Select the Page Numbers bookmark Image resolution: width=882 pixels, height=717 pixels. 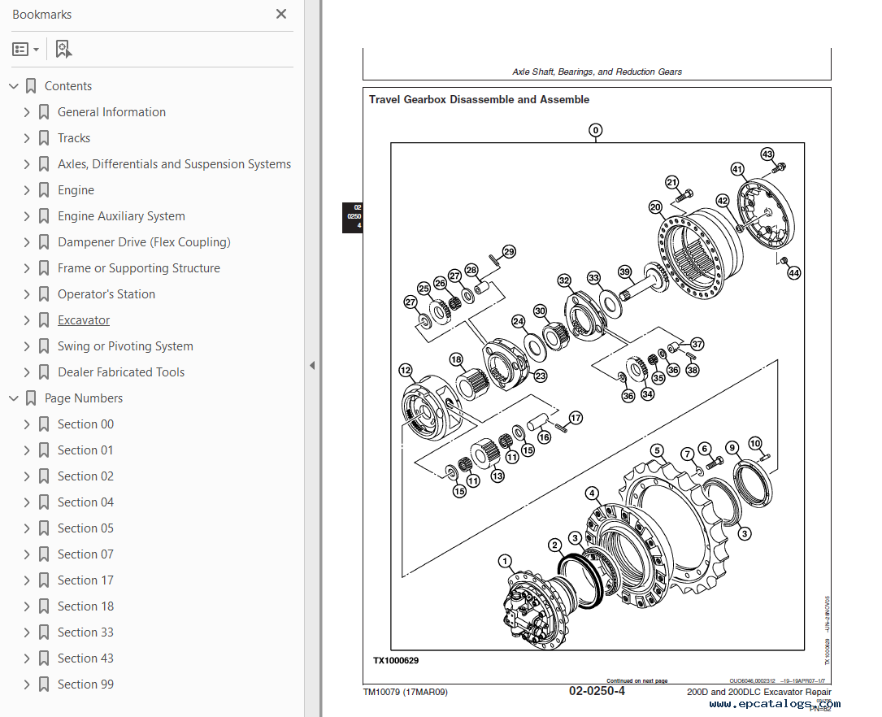83,398
